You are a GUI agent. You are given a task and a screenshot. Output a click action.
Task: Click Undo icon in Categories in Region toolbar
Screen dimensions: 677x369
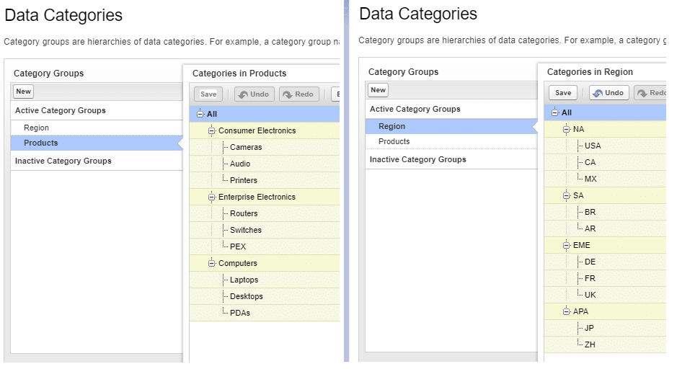pos(598,93)
